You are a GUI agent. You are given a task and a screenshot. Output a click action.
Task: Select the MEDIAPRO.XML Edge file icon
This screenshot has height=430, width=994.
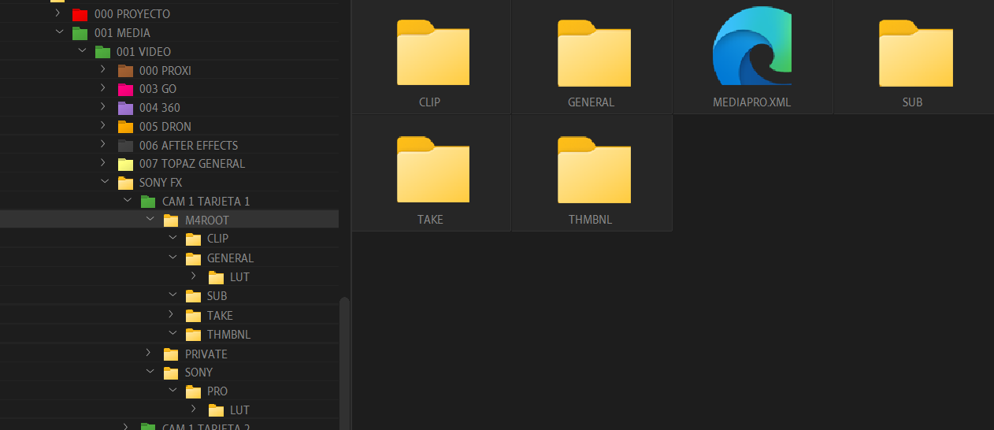(x=752, y=46)
